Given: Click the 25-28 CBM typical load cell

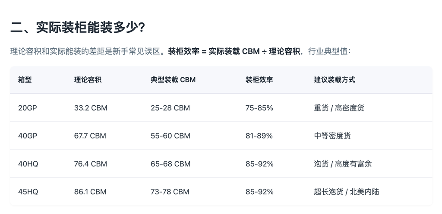Looking at the screenshot, I should [x=170, y=108].
